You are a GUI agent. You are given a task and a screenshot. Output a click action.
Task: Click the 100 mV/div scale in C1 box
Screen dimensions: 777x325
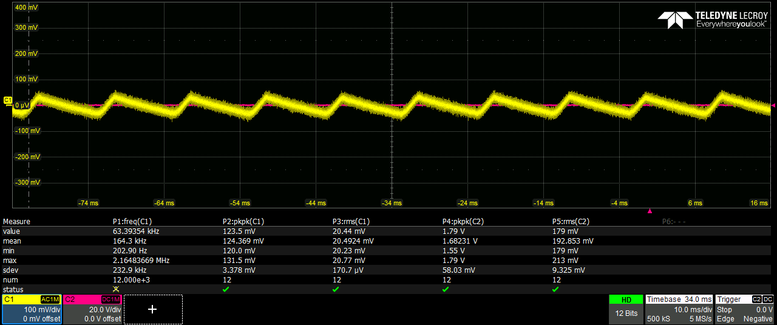point(42,310)
